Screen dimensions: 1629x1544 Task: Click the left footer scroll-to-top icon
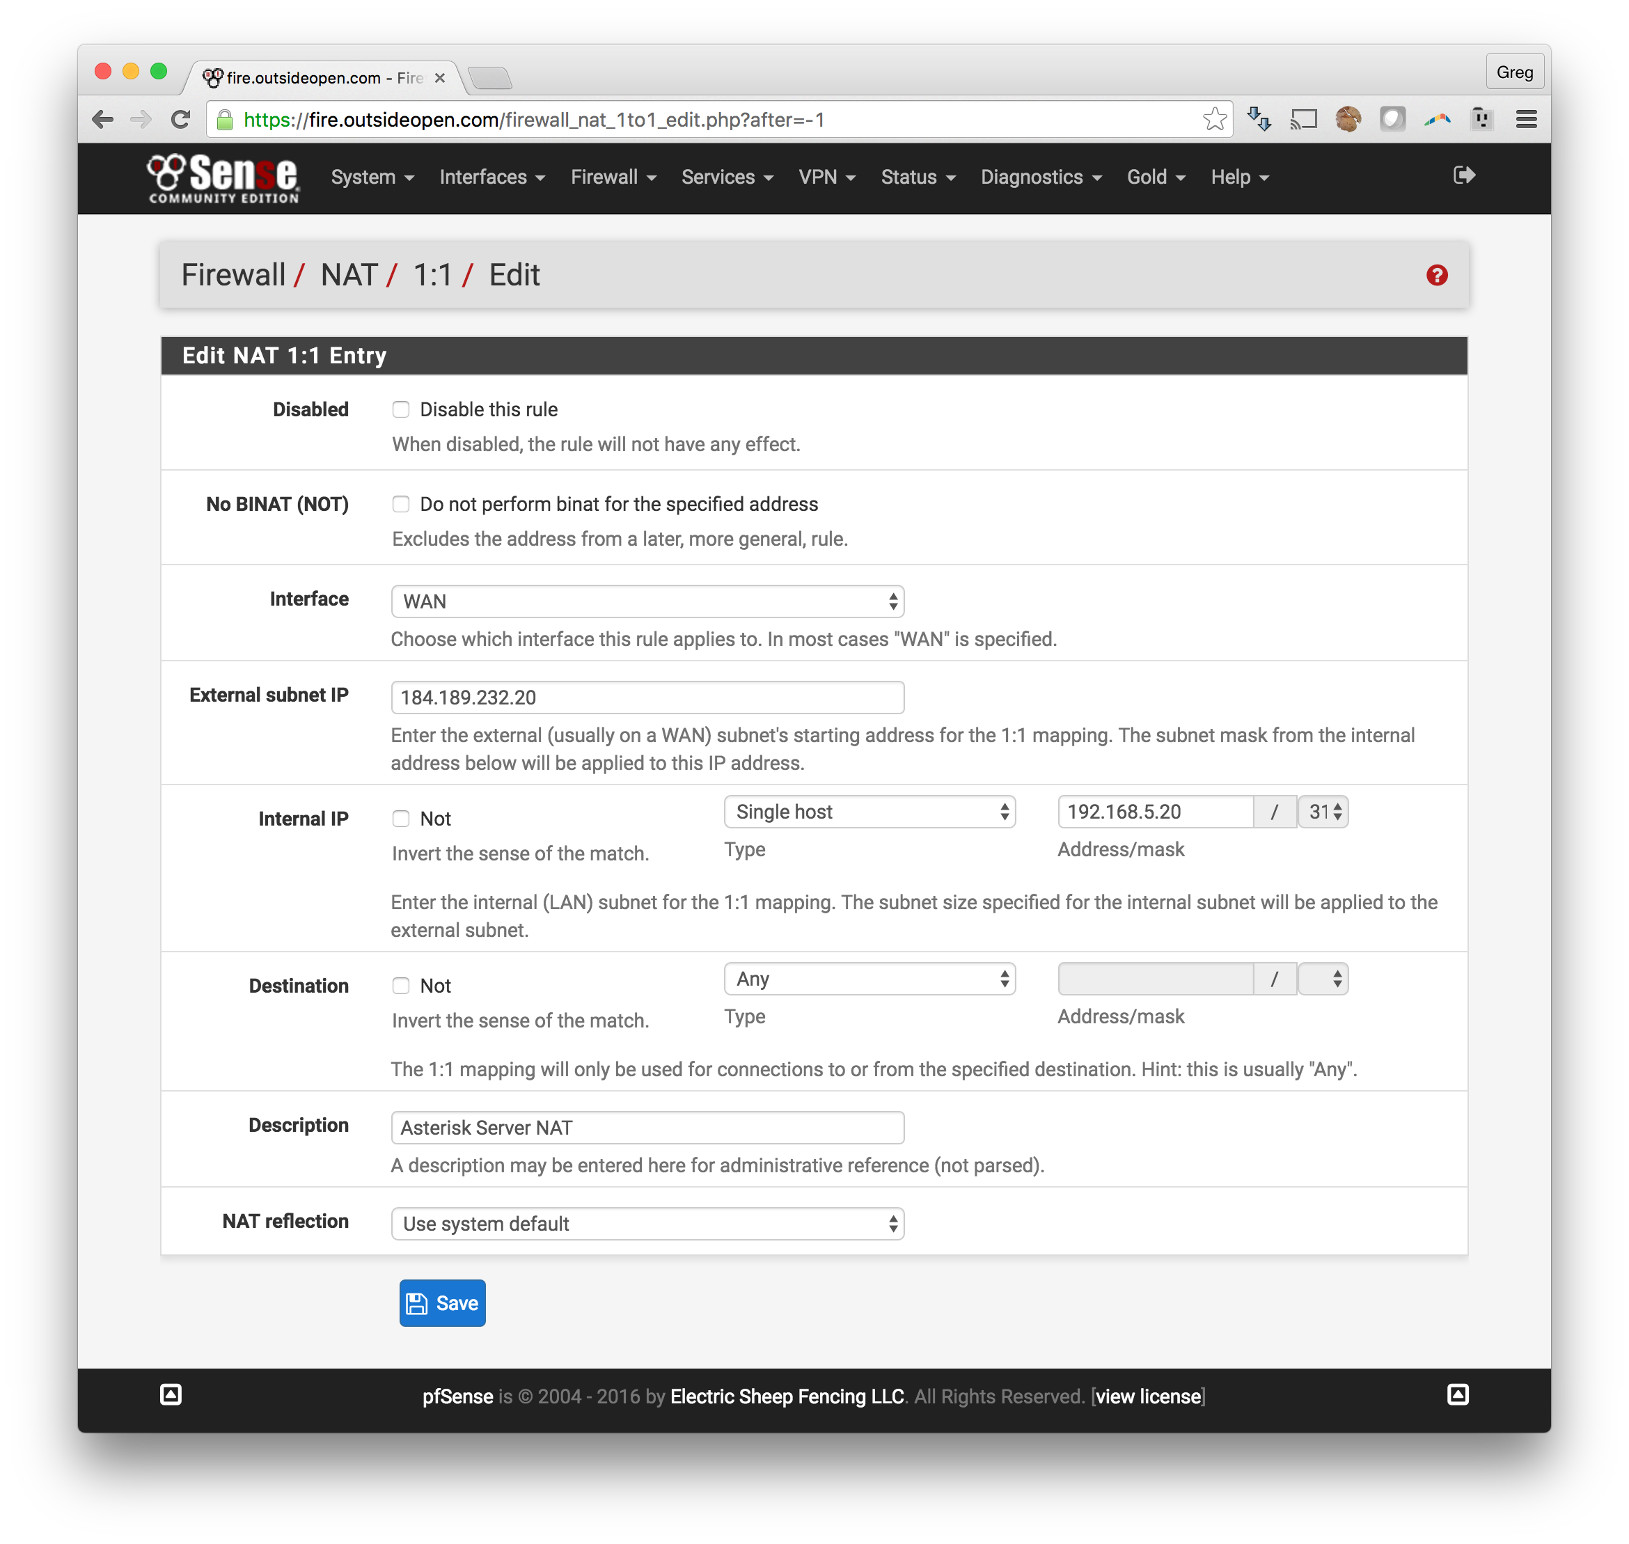(171, 1394)
